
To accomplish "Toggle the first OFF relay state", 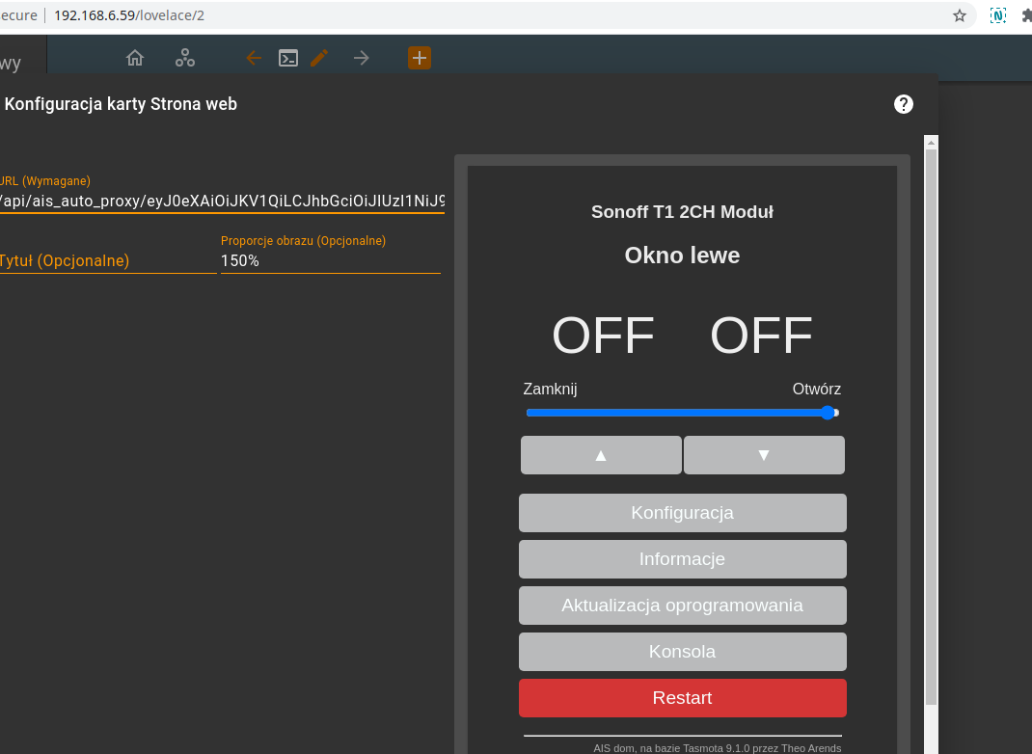I will (603, 335).
